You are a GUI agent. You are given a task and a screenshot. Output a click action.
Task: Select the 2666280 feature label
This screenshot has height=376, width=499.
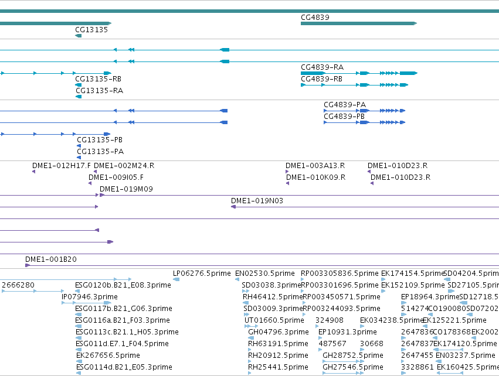pyautogui.click(x=18, y=285)
